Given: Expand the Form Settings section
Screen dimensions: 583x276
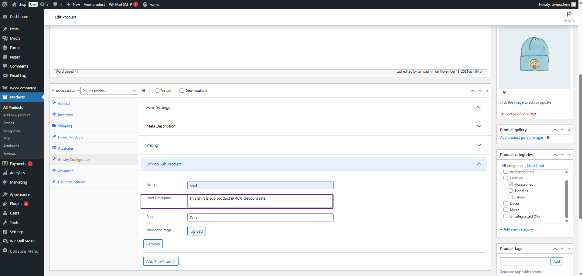Looking at the screenshot, I should 479,107.
